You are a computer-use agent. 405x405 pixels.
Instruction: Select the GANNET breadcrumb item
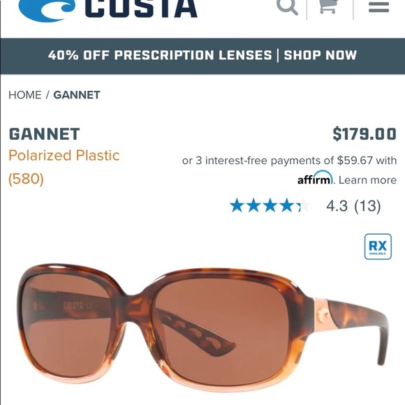click(x=77, y=95)
